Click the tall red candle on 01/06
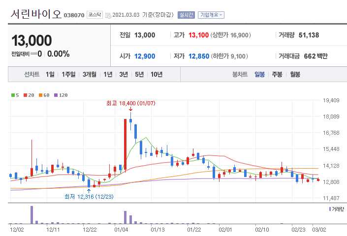Image resolution: width=347 pixels, height=236 pixels. (125, 145)
